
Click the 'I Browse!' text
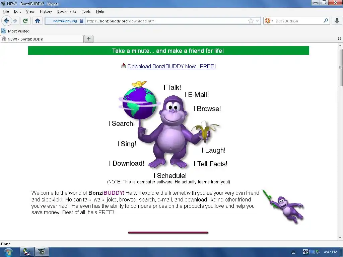click(207, 109)
